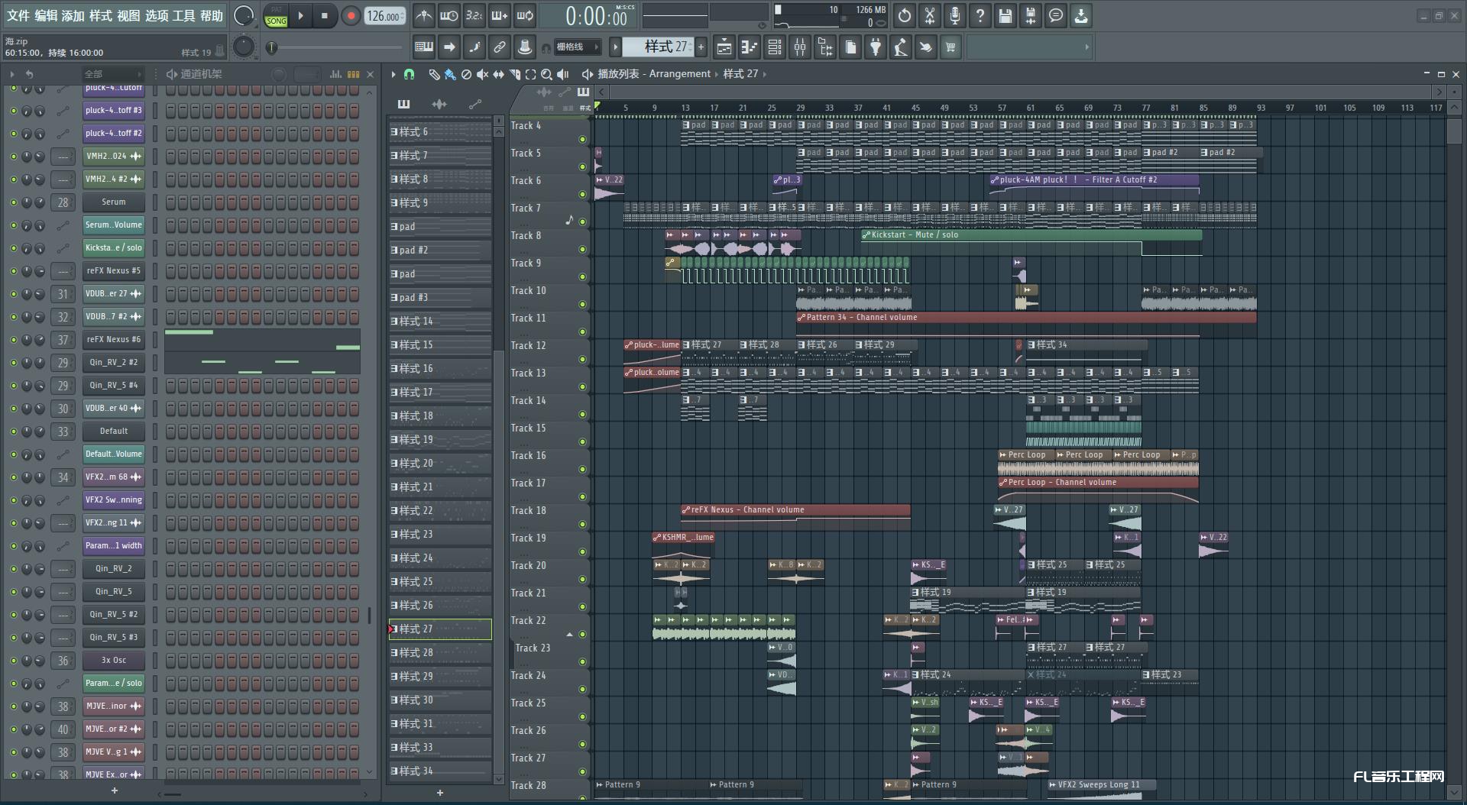
Task: Toggle Track 8 mute green LED
Action: (582, 250)
